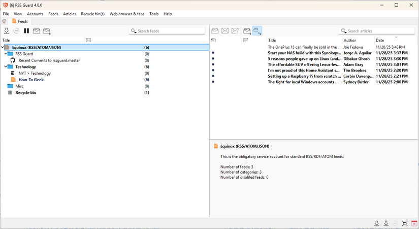Click second fetch feeds icon in status bar

pos(386,223)
